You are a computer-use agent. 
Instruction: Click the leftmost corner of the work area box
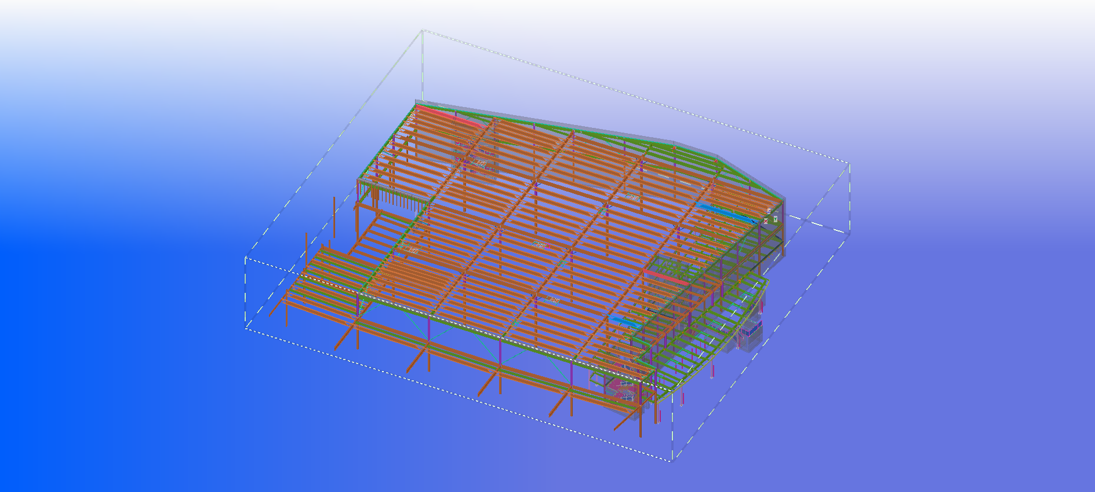[x=246, y=258]
